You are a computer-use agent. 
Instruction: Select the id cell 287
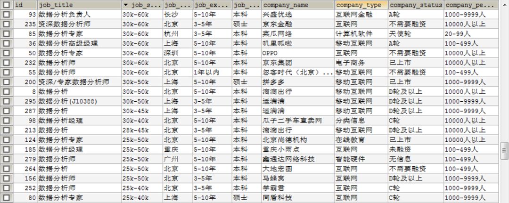(25, 111)
